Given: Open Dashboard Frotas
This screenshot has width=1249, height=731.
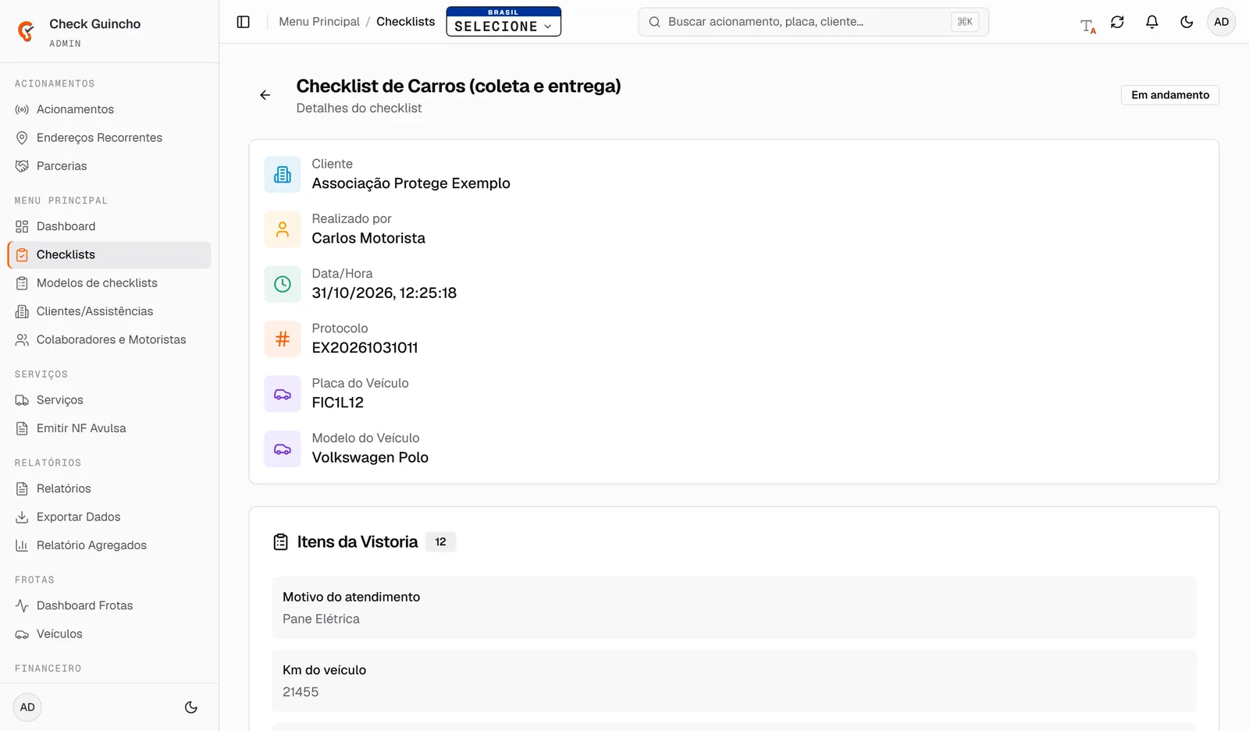Looking at the screenshot, I should (x=109, y=605).
